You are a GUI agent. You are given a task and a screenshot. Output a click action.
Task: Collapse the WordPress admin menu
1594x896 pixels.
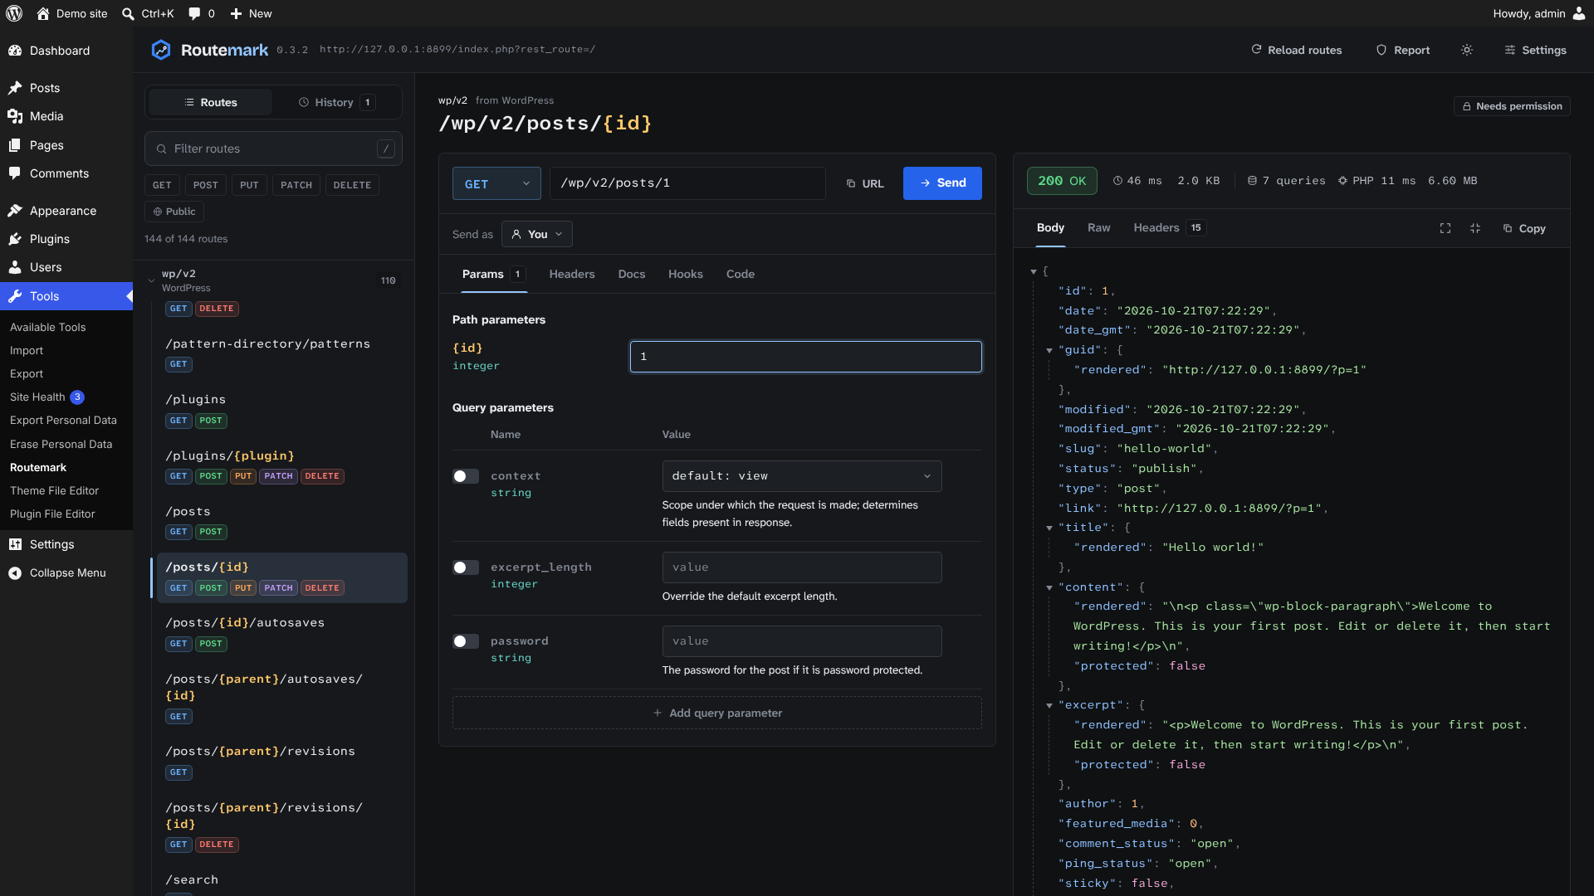click(x=66, y=572)
